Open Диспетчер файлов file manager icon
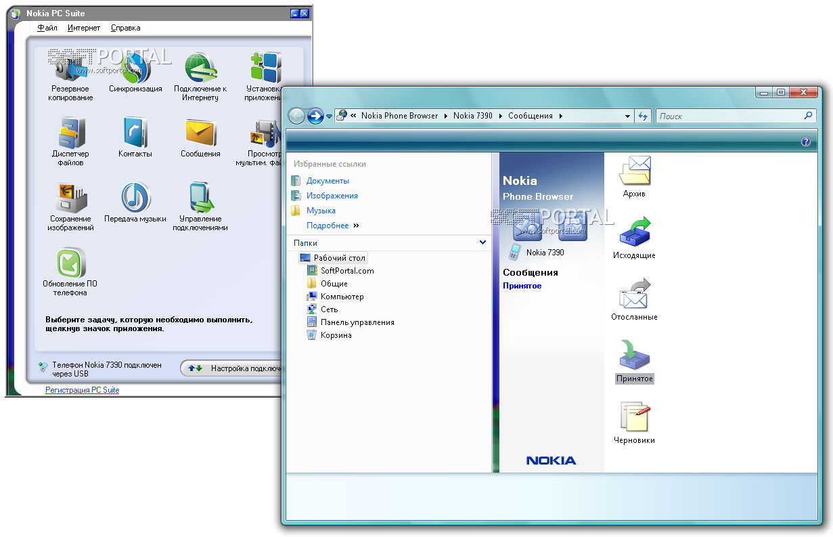The image size is (833, 537). click(x=70, y=133)
